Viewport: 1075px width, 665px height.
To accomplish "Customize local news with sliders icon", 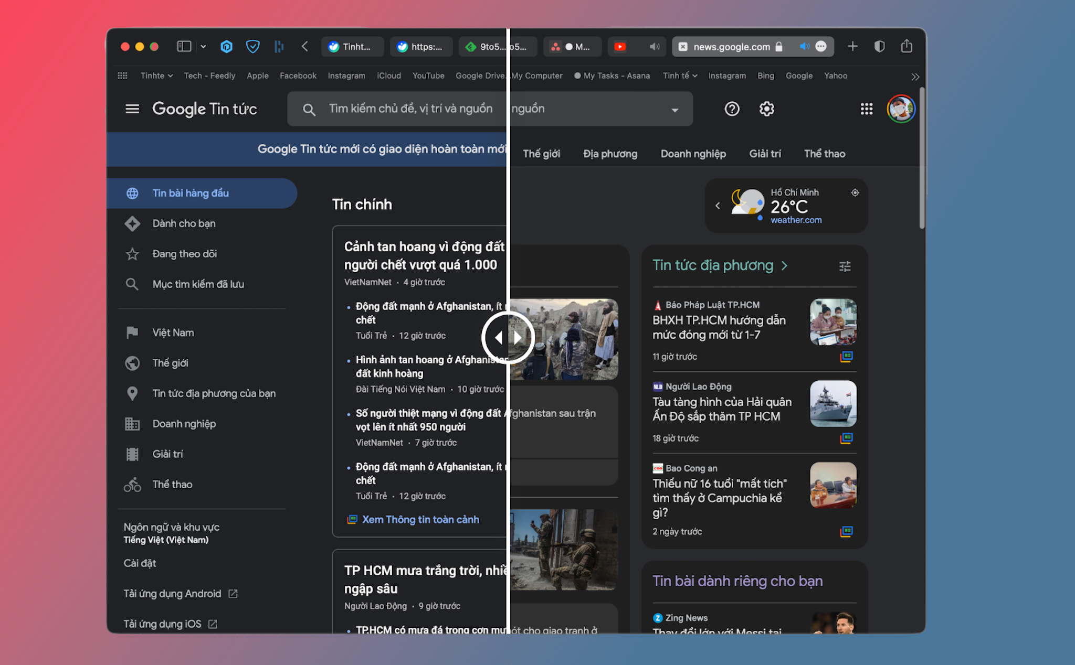I will tap(845, 266).
